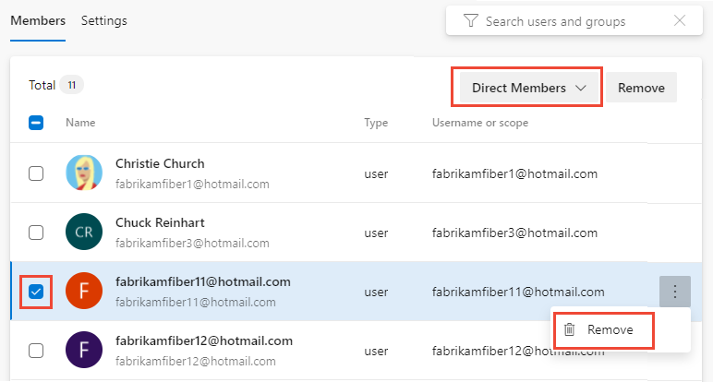This screenshot has width=713, height=382.
Task: Open the three-dot more options button
Action: (675, 292)
